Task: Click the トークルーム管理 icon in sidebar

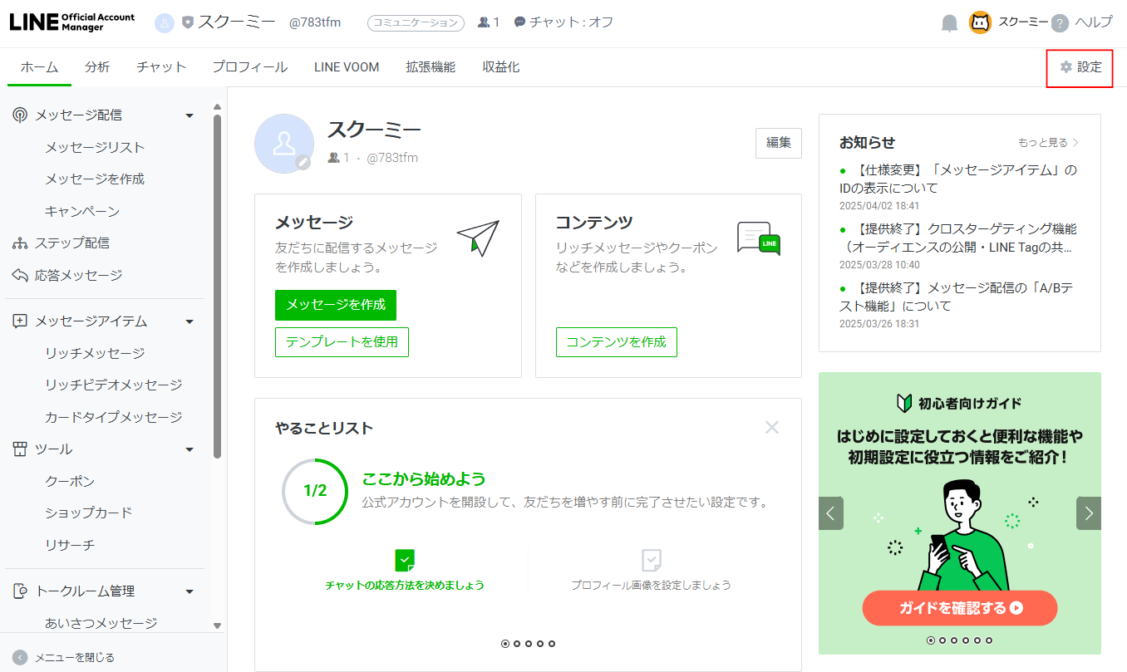Action: [20, 591]
